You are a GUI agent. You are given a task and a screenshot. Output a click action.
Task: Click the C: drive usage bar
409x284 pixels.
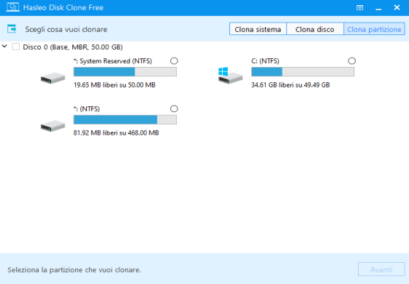click(x=302, y=72)
